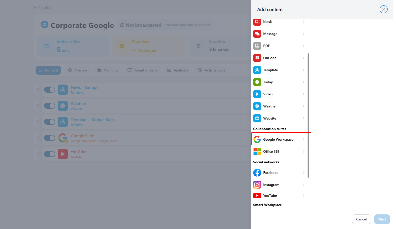Click the Google Slide row Google icon

[x=63, y=138]
